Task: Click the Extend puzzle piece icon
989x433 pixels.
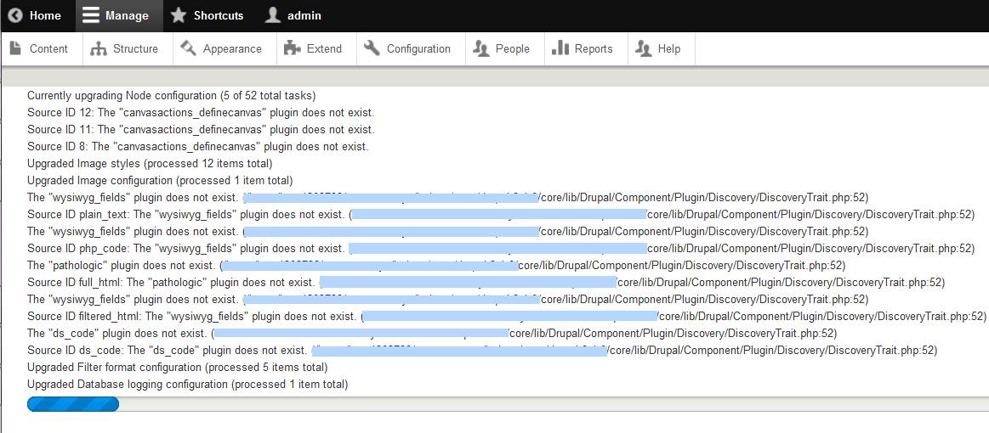Action: tap(292, 48)
